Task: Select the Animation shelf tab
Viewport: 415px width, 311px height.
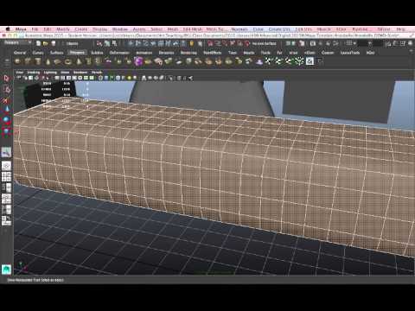Action: click(x=144, y=53)
